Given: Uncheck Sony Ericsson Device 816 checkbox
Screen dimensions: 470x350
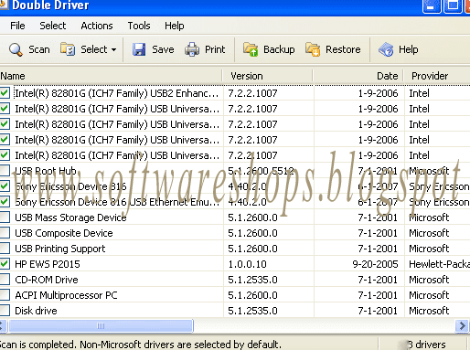Looking at the screenshot, I should [x=5, y=186].
